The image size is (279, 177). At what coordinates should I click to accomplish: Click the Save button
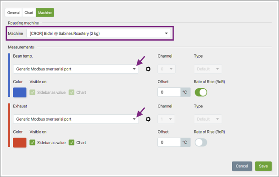click(x=263, y=166)
